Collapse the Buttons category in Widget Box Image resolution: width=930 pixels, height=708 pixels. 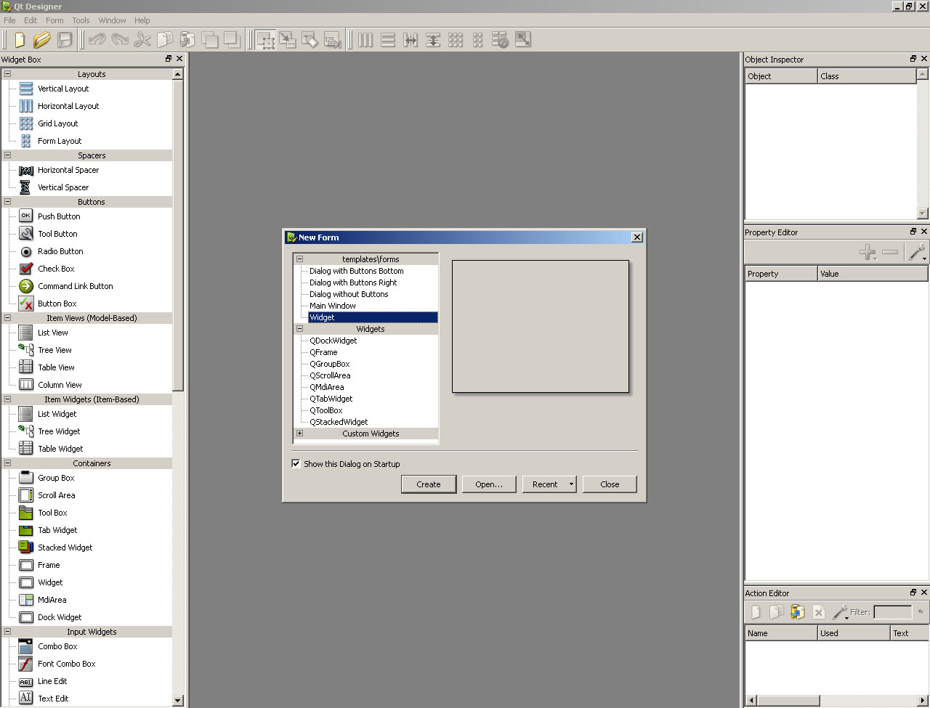tap(8, 201)
